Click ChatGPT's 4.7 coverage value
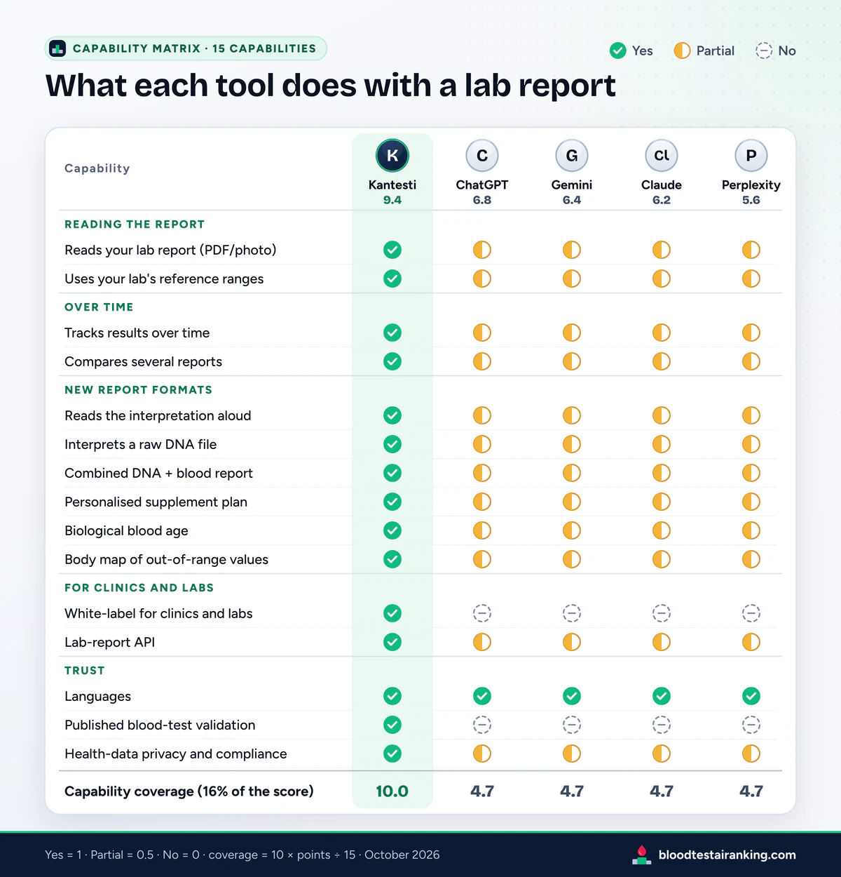Image resolution: width=841 pixels, height=877 pixels. [482, 791]
